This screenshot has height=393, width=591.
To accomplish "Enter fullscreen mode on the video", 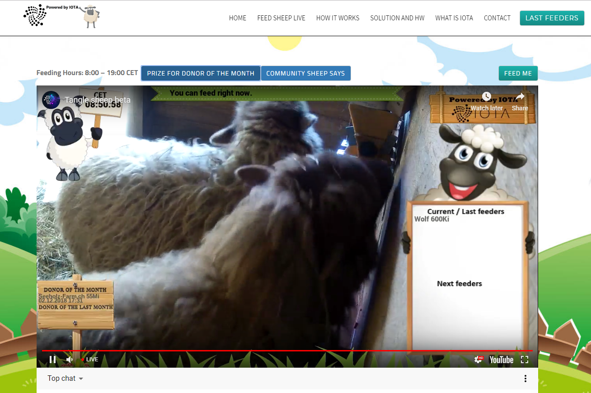I will pyautogui.click(x=525, y=360).
